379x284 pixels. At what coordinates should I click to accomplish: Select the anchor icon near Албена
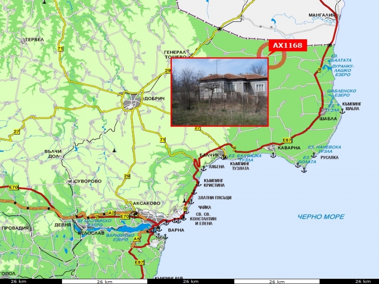click(x=204, y=168)
